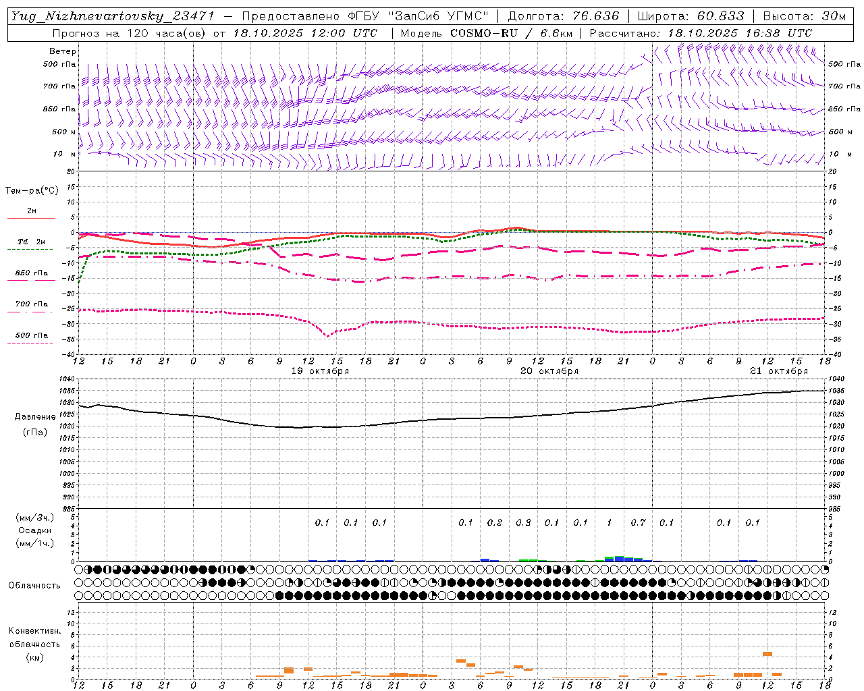Click the '(мм/1ч.)' precipitation unit label
This screenshot has height=691, width=864.
34,543
